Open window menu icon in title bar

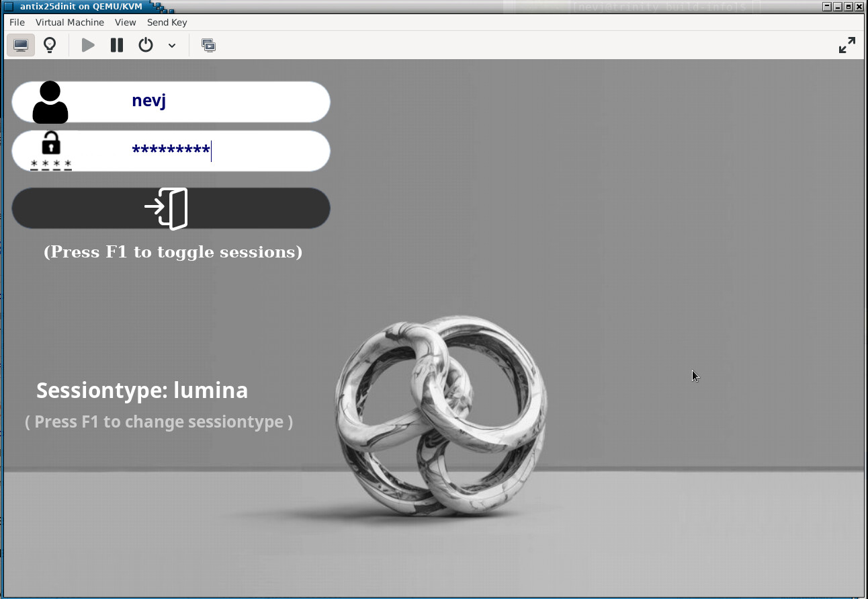click(x=9, y=7)
